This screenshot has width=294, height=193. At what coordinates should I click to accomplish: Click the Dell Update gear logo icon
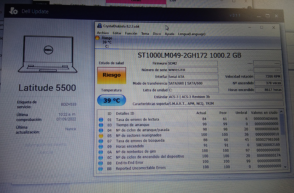(14, 11)
